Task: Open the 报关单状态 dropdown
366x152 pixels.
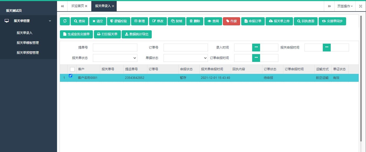Action: [x=115, y=58]
